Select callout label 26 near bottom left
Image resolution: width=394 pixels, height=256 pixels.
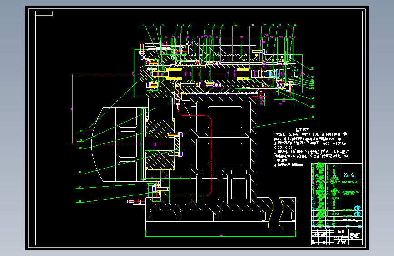(80, 201)
